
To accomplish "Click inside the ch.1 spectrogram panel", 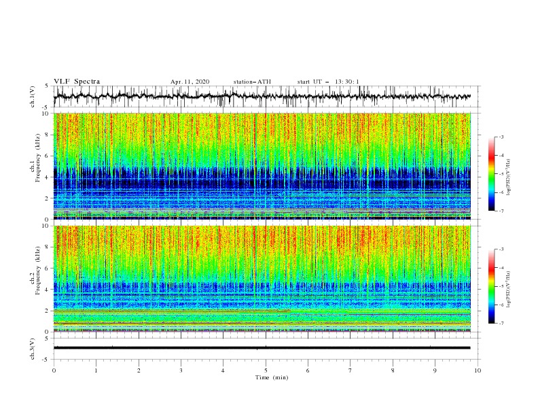I will pos(262,166).
